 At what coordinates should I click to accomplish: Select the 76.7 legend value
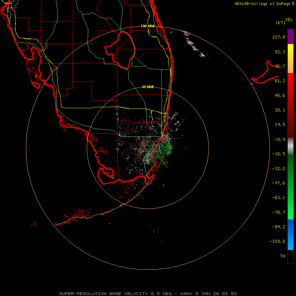[280, 66]
